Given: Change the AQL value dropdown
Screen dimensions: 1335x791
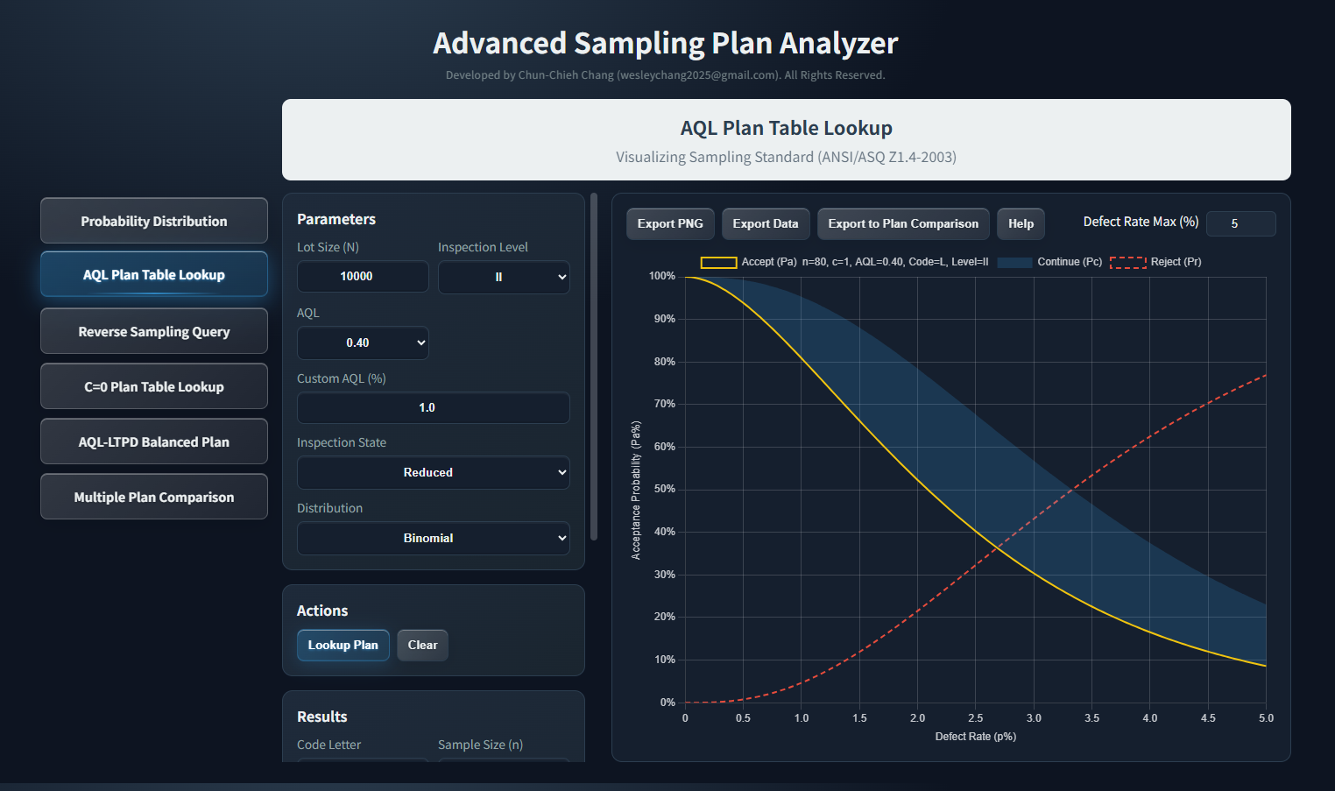Looking at the screenshot, I should [x=363, y=343].
